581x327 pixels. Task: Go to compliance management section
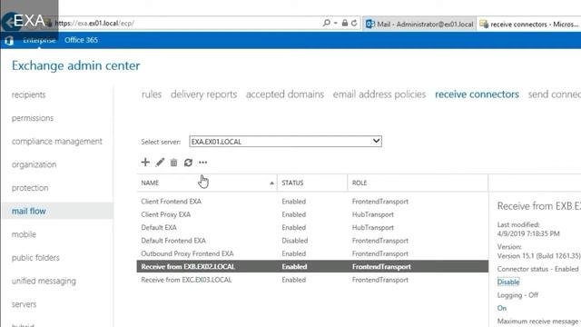tap(57, 142)
